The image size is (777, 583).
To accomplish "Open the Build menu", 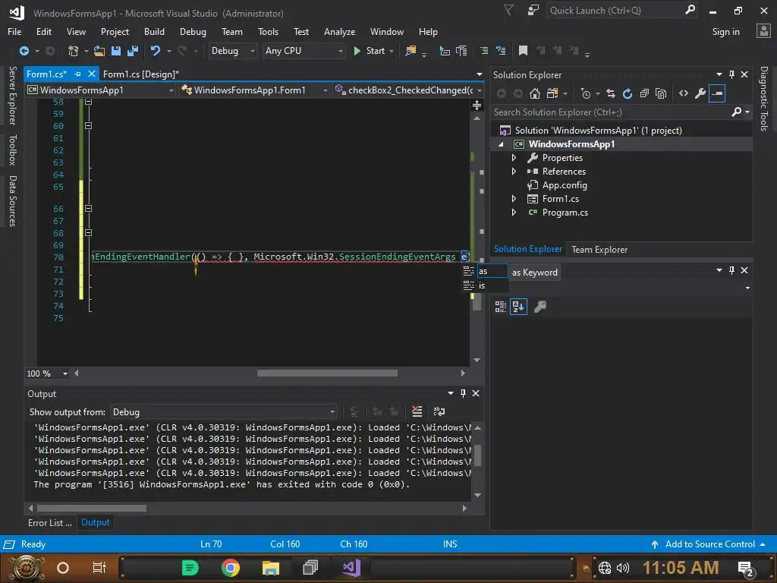I will pyautogui.click(x=154, y=32).
